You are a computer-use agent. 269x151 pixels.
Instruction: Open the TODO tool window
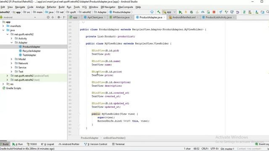(32, 144)
